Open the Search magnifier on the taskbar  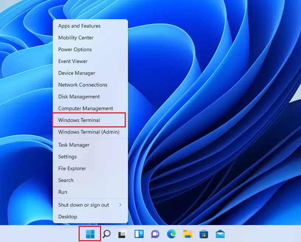(x=107, y=234)
